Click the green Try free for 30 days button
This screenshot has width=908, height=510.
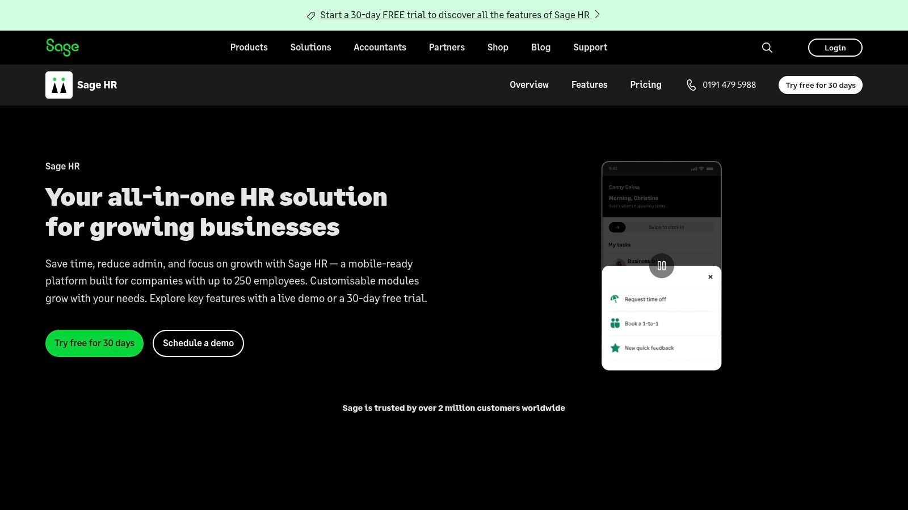click(x=94, y=343)
